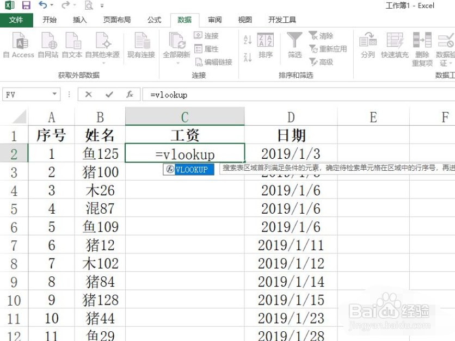Click inside the formula bar showing =vlookup
The height and width of the screenshot is (341, 455).
(x=299, y=95)
